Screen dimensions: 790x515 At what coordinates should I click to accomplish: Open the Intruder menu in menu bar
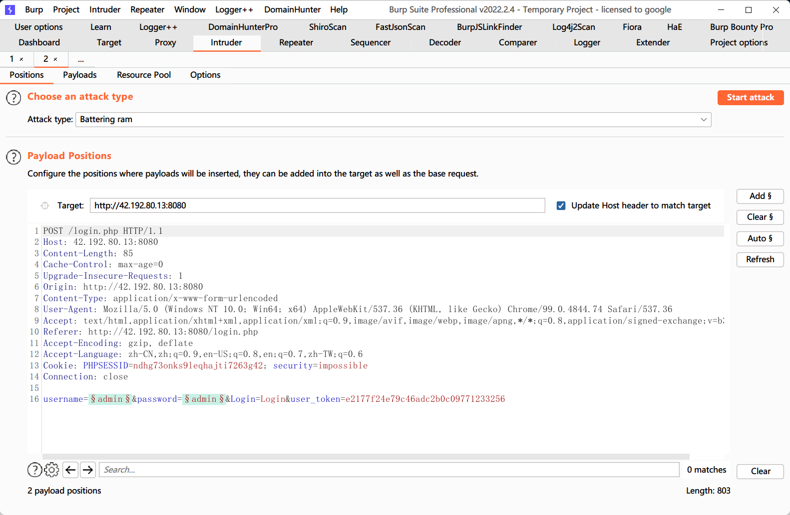[105, 9]
